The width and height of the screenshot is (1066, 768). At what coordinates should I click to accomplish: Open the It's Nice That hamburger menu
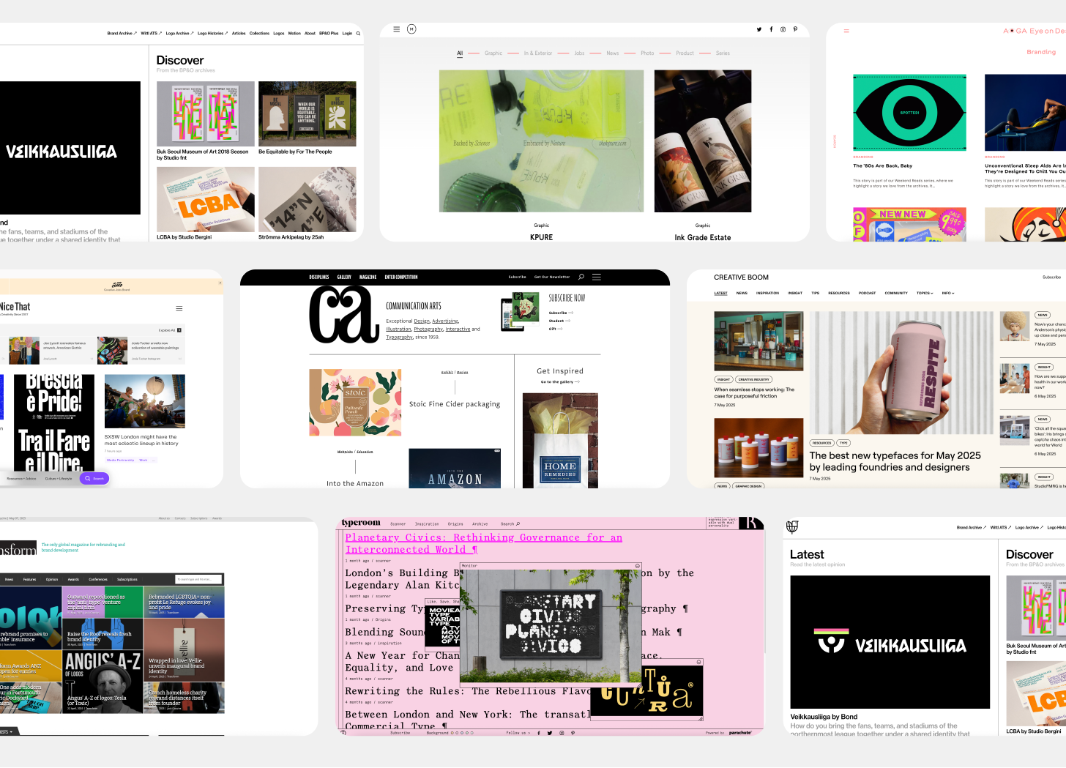pos(179,308)
